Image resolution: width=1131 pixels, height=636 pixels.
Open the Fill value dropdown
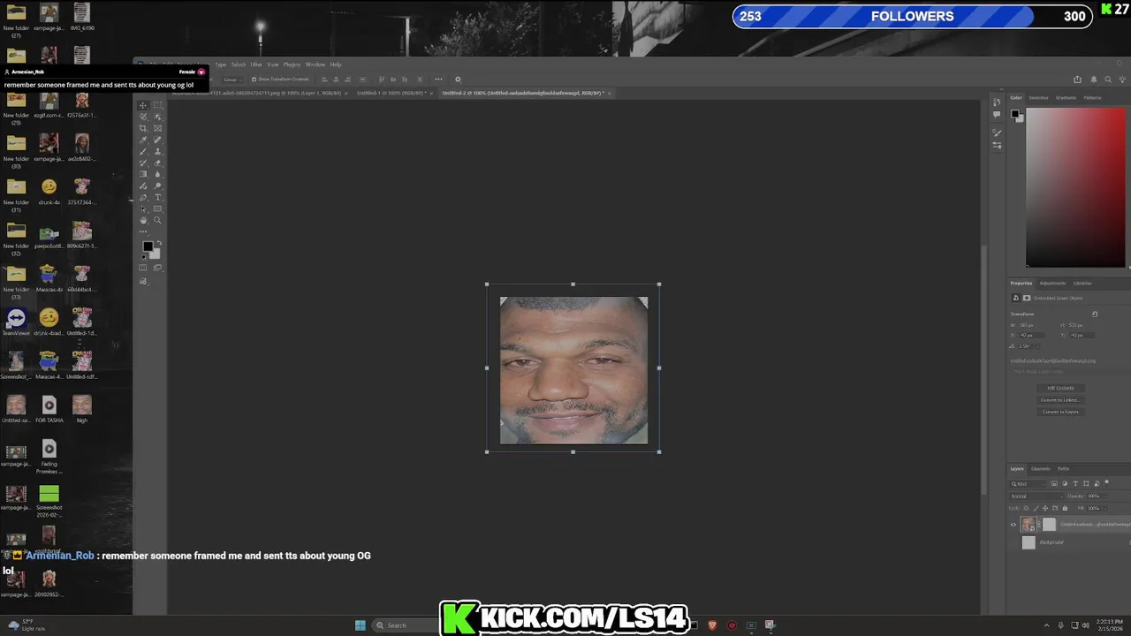coord(1105,508)
